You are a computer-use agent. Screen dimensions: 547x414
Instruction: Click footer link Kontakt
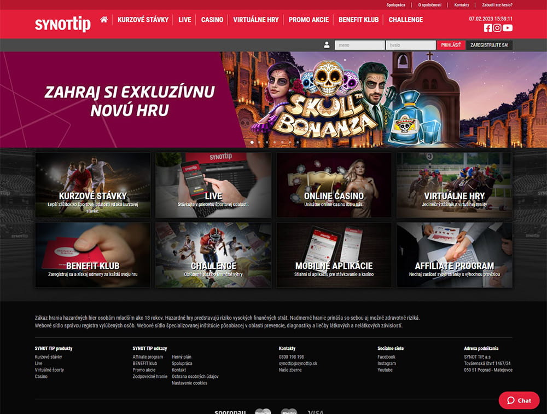click(179, 370)
